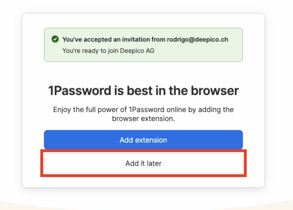The image size is (293, 210).
Task: Click the "browser extension." description text
Action: 143,119
